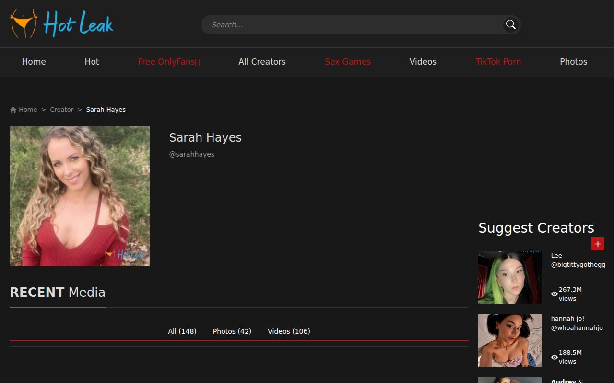Click the eye icon beside 188.5M views
The image size is (614, 383).
(554, 357)
